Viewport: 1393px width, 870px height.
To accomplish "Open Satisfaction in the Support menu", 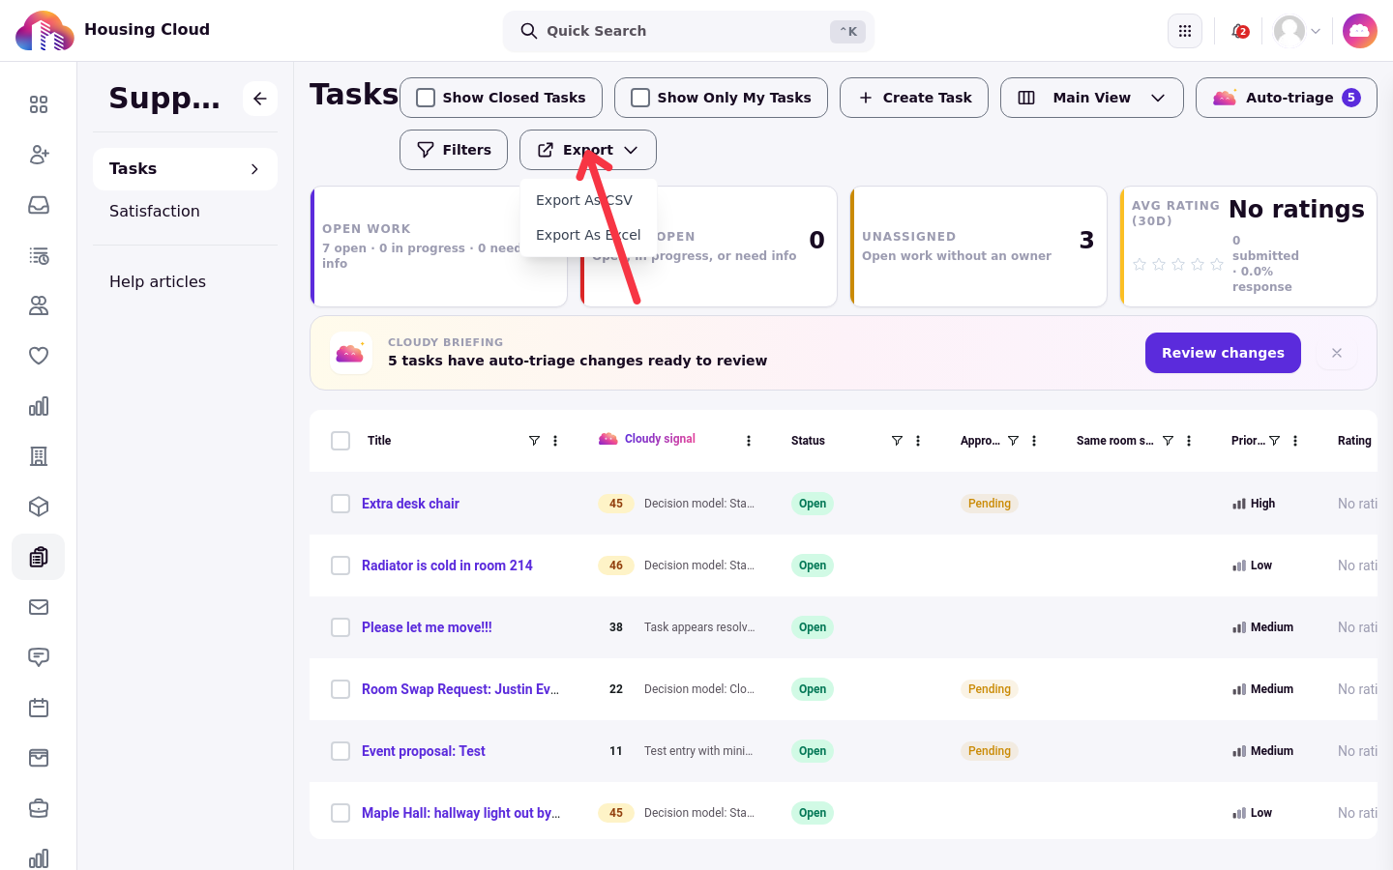I will click(155, 211).
